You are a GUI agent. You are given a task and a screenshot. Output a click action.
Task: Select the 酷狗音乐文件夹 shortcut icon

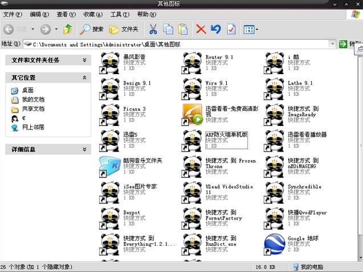click(109, 167)
